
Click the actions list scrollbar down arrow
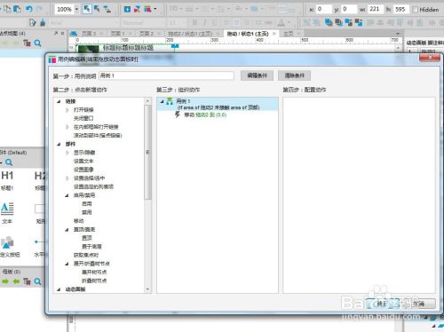147,289
